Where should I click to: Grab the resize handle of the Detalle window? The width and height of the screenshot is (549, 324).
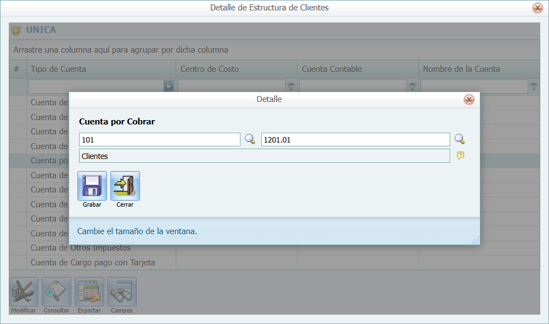pyautogui.click(x=475, y=238)
